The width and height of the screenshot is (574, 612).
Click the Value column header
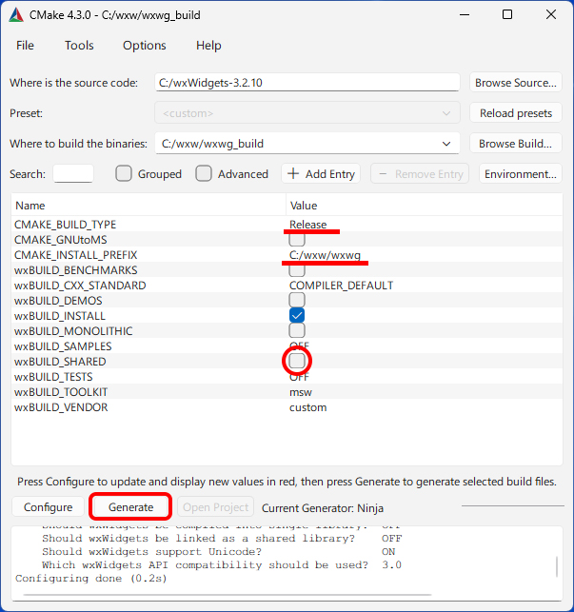point(424,206)
